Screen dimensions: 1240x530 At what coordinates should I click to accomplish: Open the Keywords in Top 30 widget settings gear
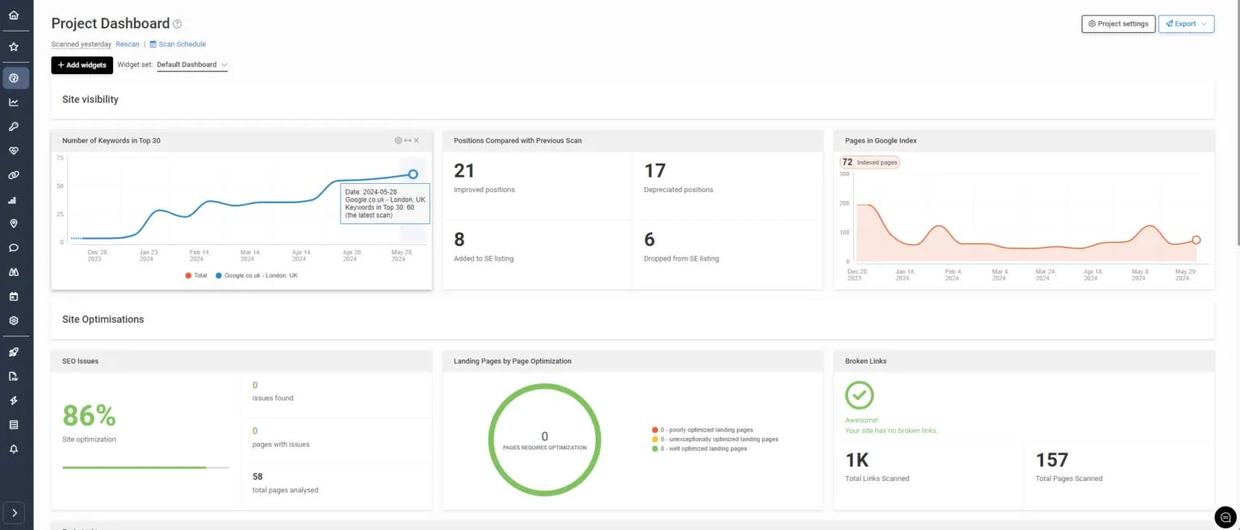pos(398,140)
